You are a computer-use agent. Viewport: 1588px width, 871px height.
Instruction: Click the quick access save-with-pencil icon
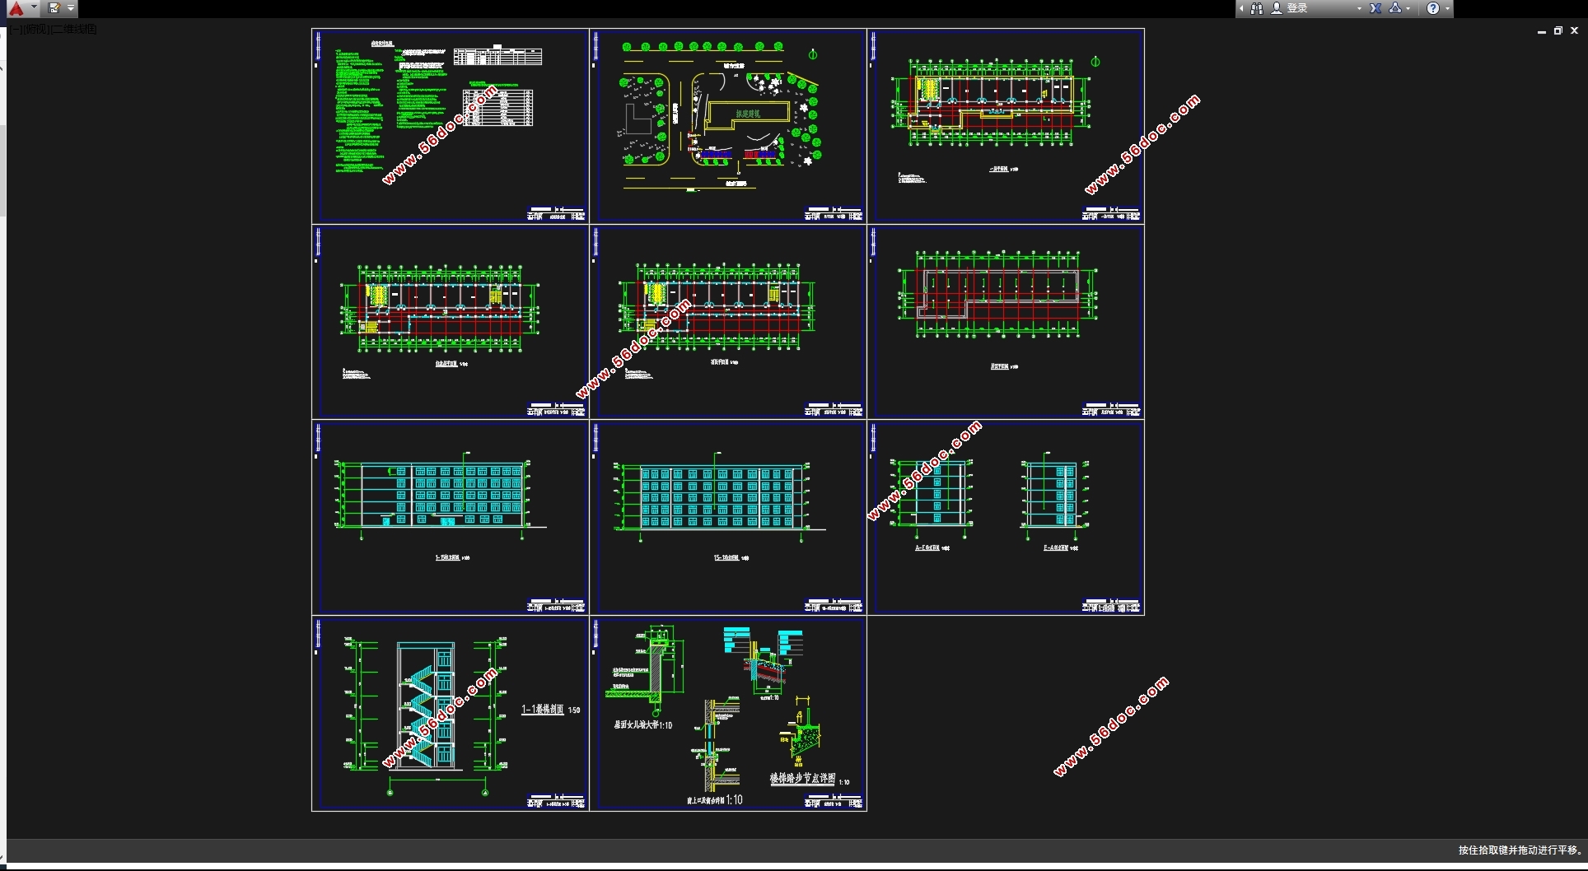pyautogui.click(x=54, y=8)
